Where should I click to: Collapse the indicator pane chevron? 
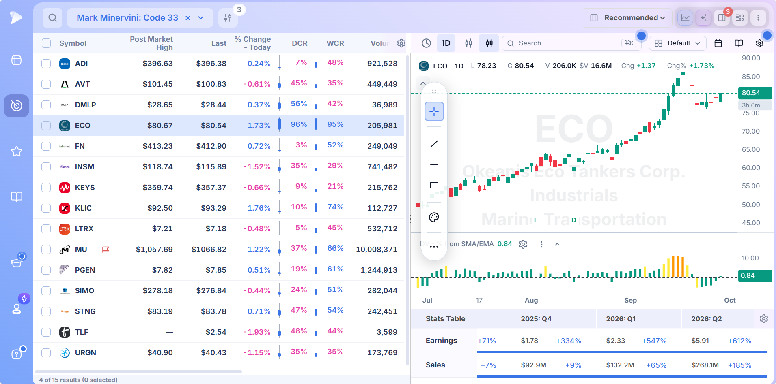(557, 244)
